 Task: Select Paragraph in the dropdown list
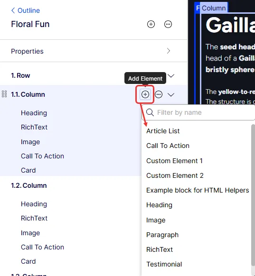click(x=162, y=235)
